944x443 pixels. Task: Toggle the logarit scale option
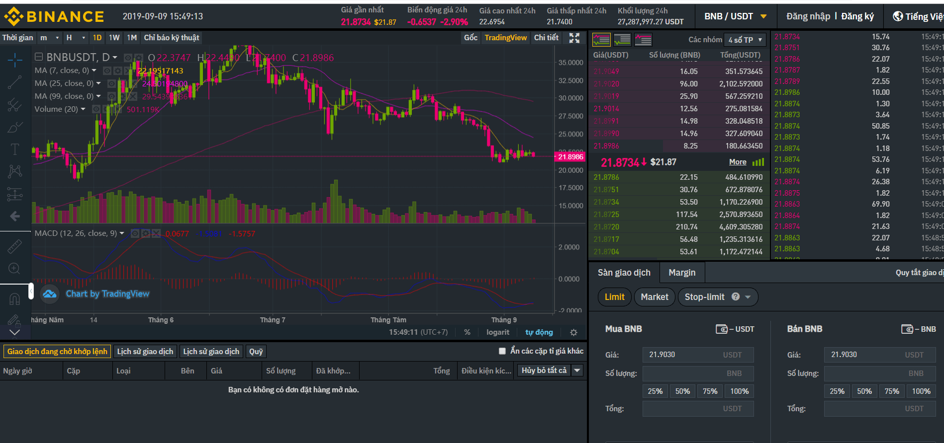click(497, 332)
